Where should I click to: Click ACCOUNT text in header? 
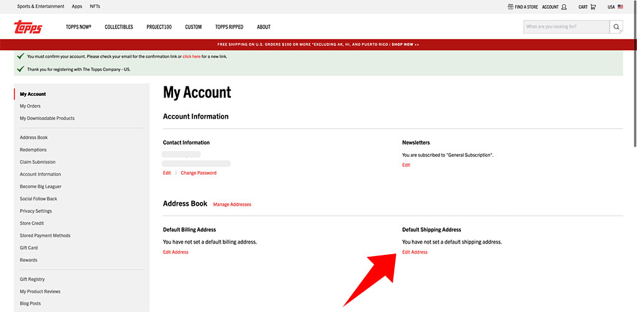(x=550, y=7)
